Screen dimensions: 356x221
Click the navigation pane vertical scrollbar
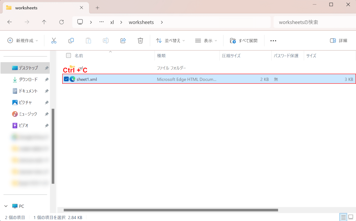pyautogui.click(x=53, y=146)
